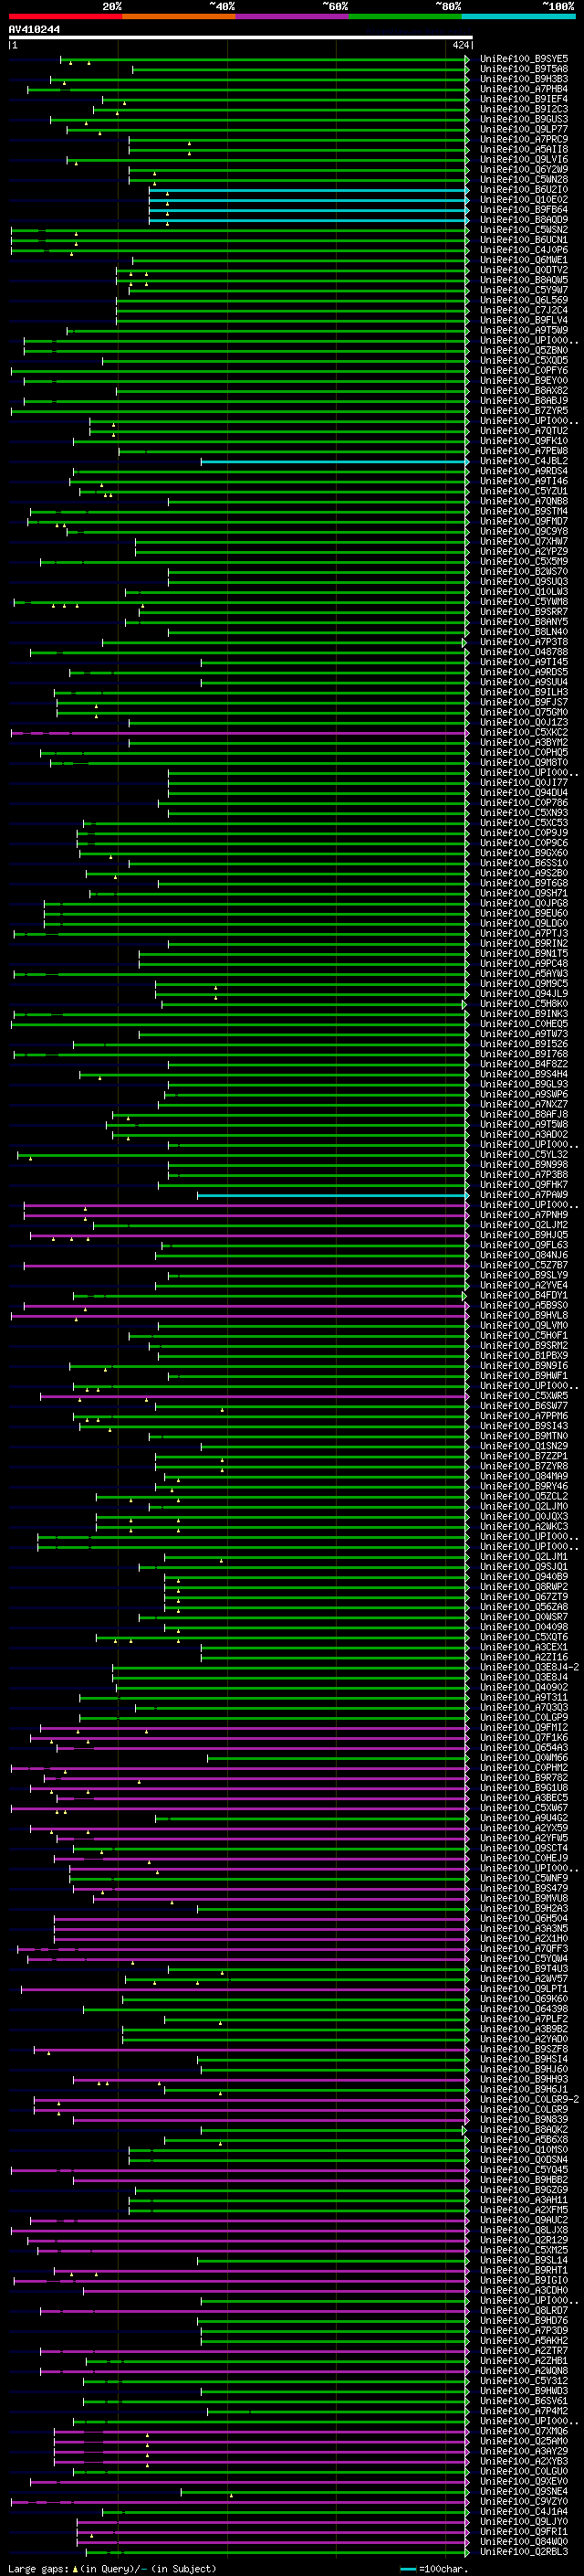Select the label UniRef100_B2WS70
This screenshot has height=2576, width=584.
coord(524,572)
